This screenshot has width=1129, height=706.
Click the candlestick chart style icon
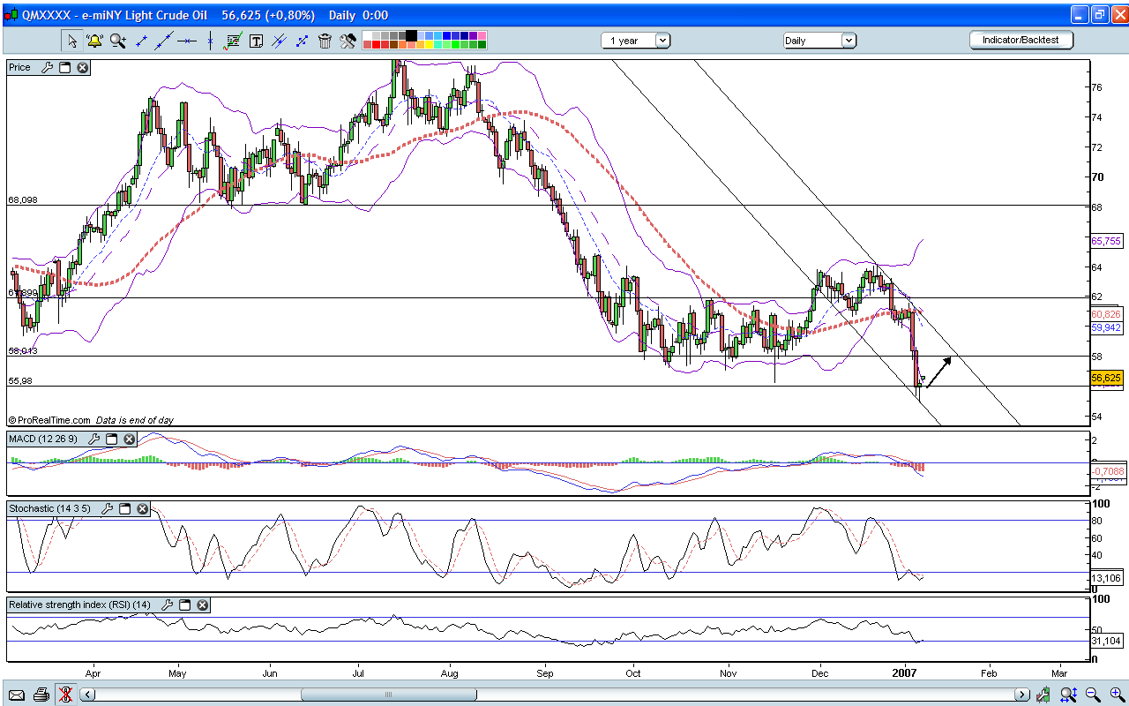coord(1045,695)
